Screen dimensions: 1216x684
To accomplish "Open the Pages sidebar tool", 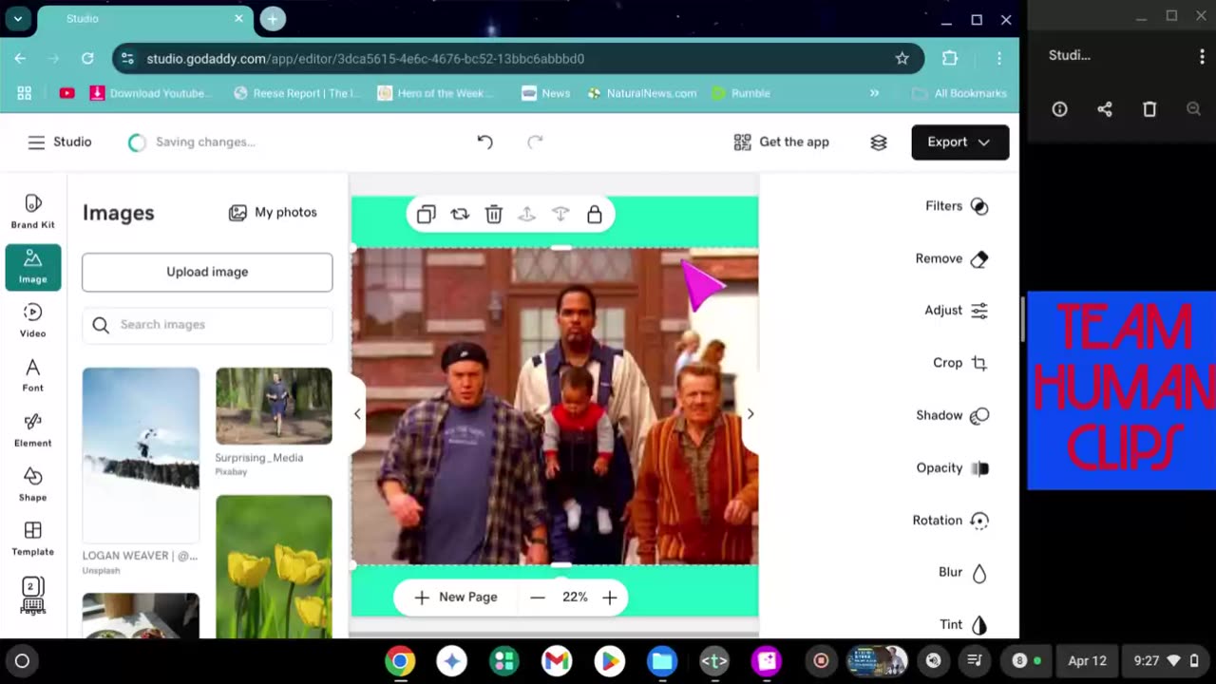I will (x=33, y=596).
